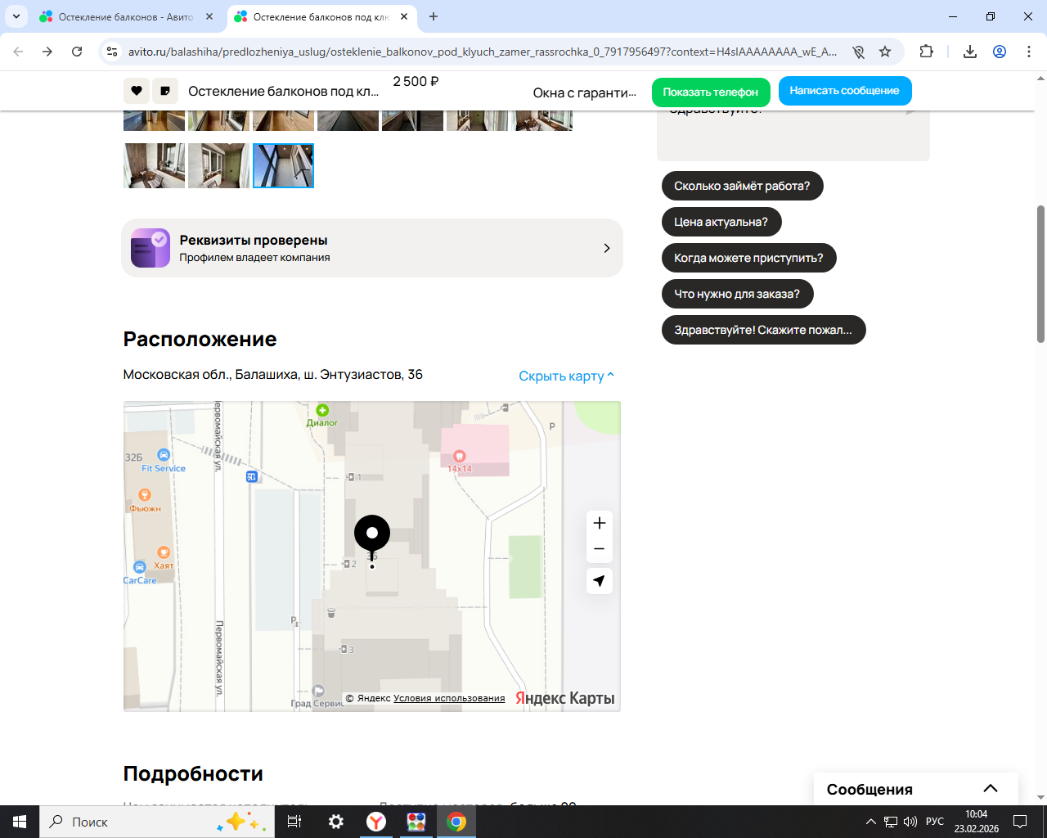Click the Показать телефон button
The width and height of the screenshot is (1047, 838).
(711, 92)
